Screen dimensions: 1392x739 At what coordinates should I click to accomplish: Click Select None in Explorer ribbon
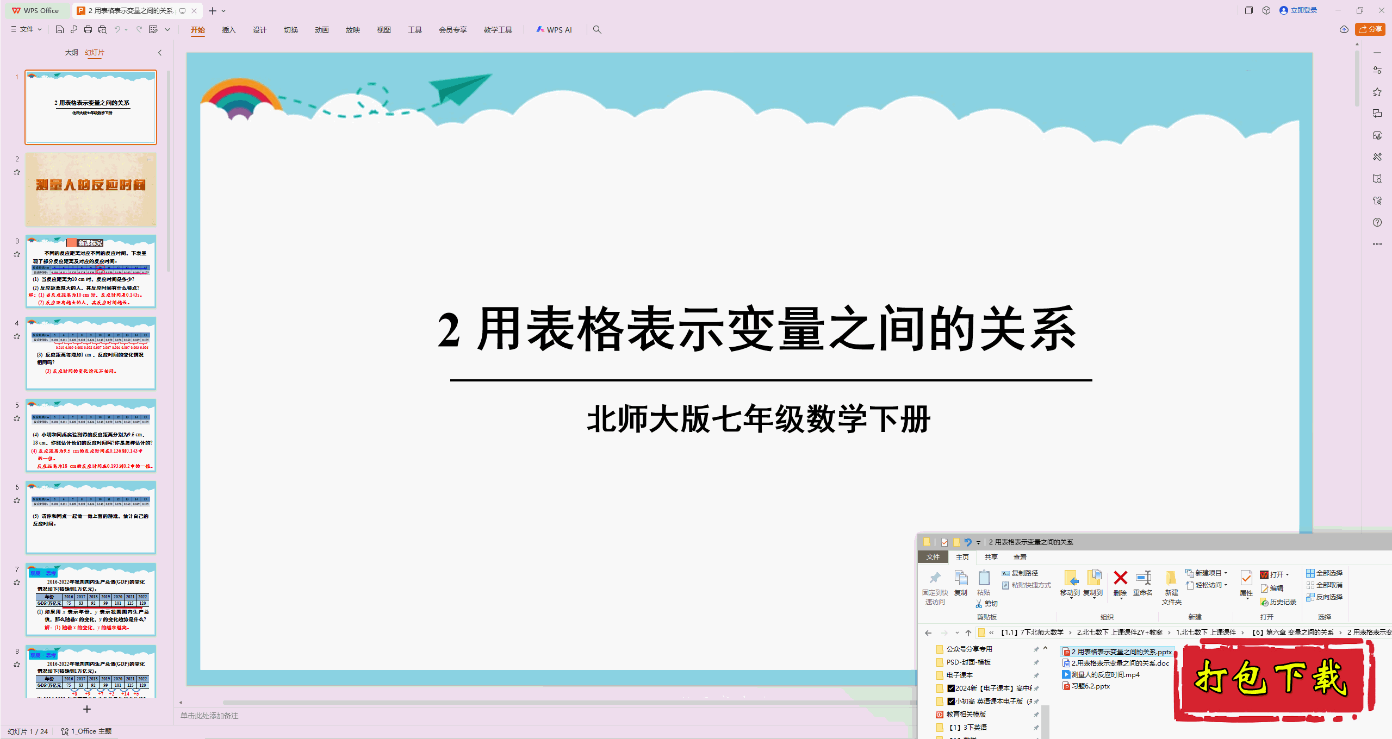click(1325, 585)
